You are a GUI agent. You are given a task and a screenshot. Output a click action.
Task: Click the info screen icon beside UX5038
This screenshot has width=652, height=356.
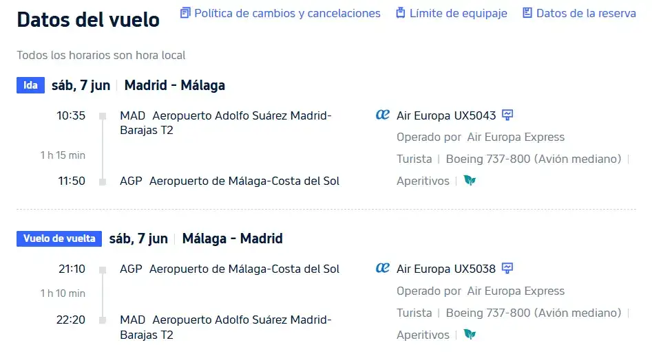(507, 269)
